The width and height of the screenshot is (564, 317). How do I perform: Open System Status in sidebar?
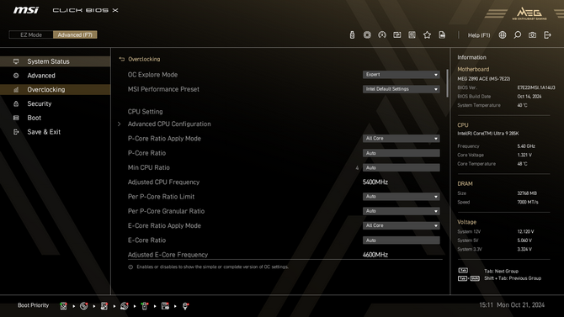tap(55, 61)
